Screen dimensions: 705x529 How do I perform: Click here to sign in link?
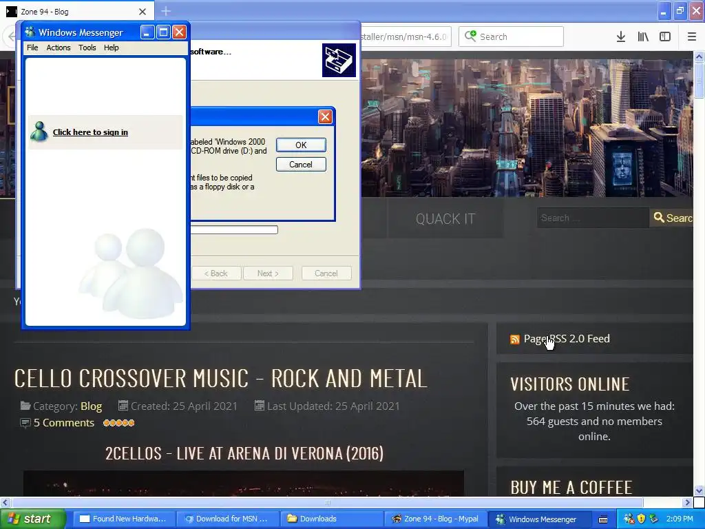(90, 132)
